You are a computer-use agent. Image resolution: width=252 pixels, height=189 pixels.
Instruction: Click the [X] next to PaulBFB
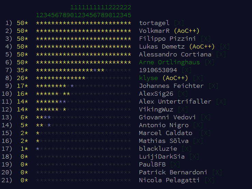[x=175, y=164]
